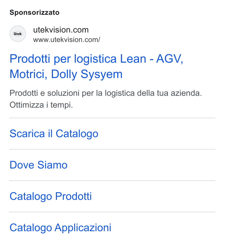This screenshot has width=225, height=243.
Task: Open the Catalogo Applicazioni sitelink
Action: click(60, 228)
